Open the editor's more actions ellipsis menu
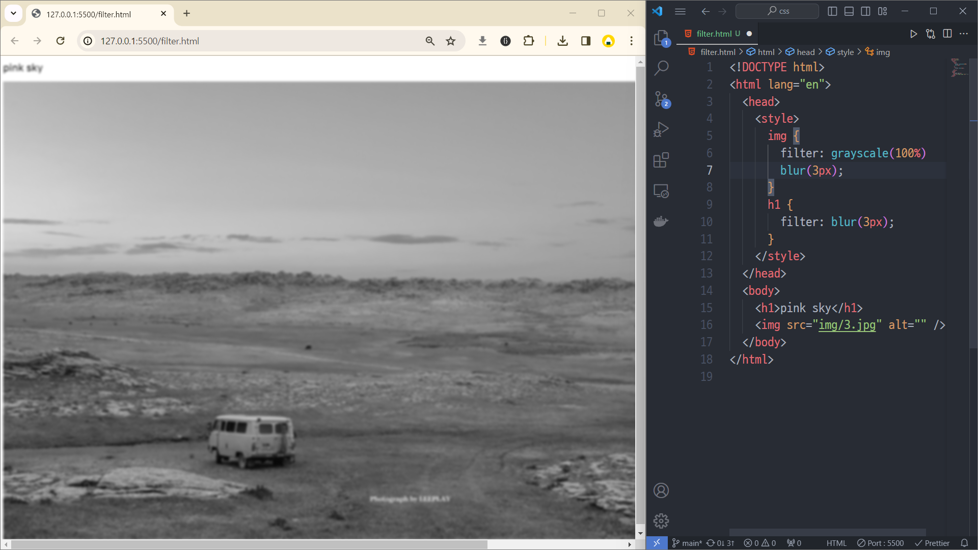Viewport: 978px width, 550px height. (964, 34)
